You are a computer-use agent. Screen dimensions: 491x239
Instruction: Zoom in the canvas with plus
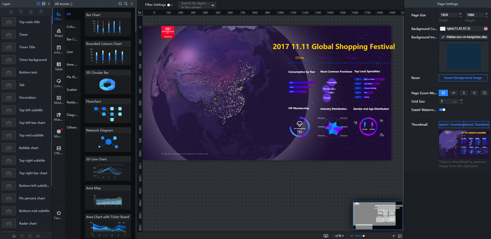tap(394, 236)
